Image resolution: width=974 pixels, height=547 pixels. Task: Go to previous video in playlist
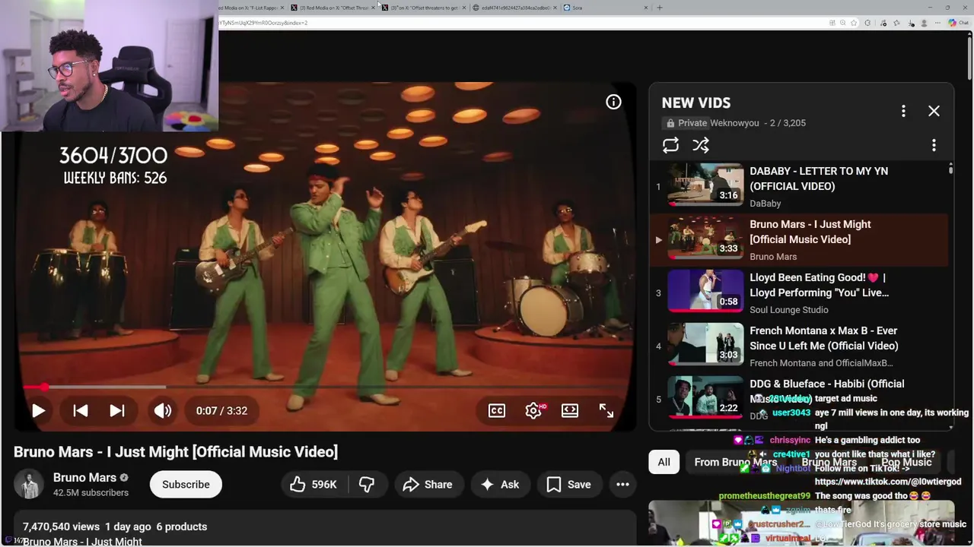tap(80, 410)
